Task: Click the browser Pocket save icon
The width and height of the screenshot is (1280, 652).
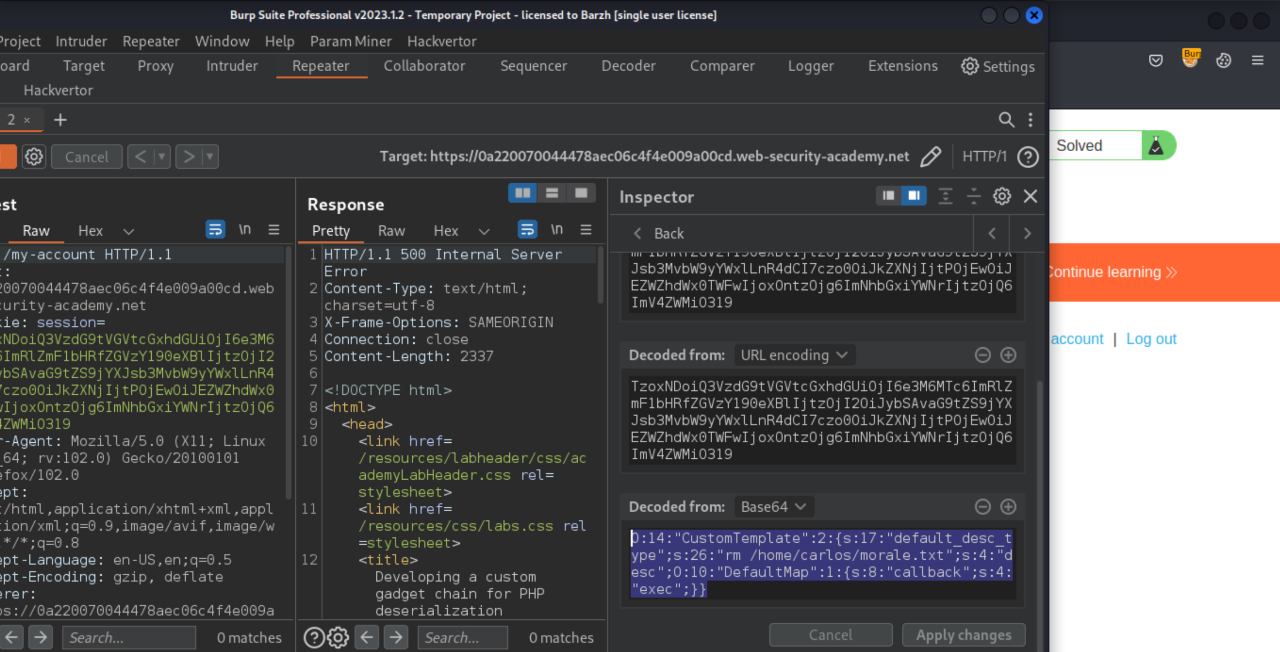Action: [1156, 61]
